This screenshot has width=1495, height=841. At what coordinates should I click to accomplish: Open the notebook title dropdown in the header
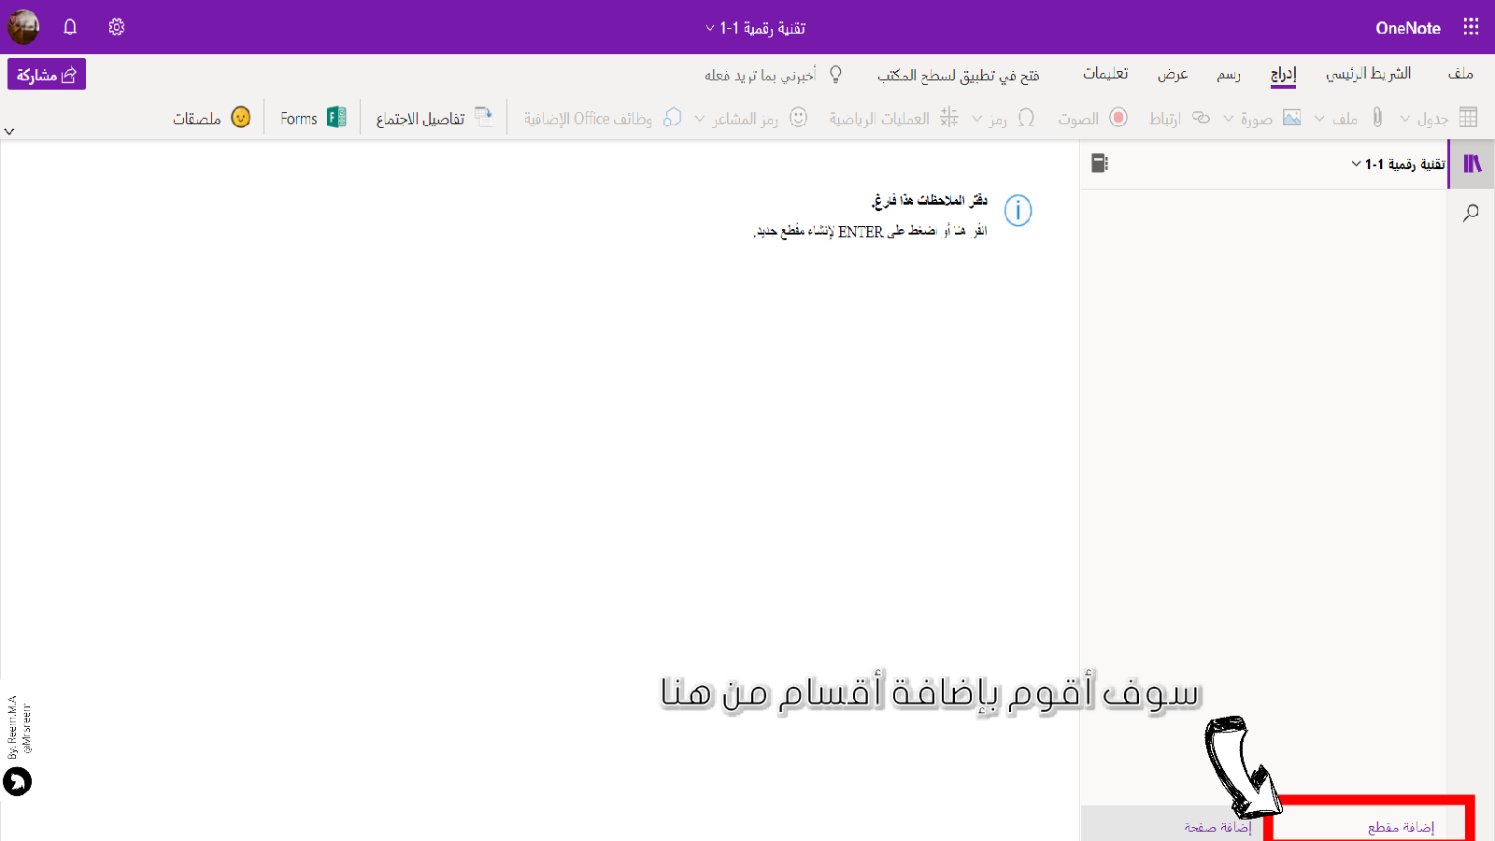point(755,28)
